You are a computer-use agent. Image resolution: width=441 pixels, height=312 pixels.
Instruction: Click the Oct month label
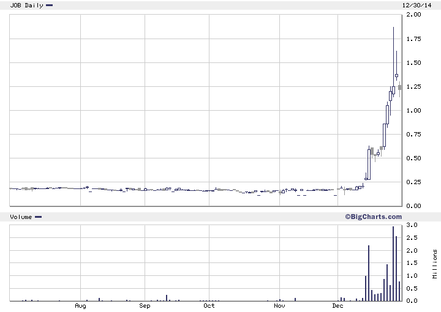point(209,305)
